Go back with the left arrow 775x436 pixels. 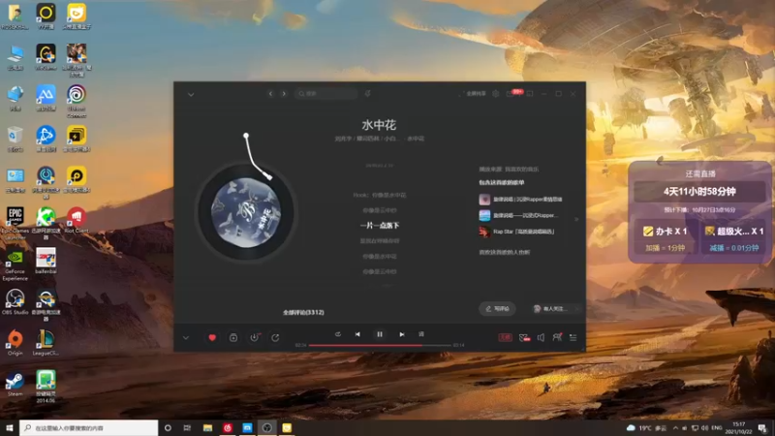[x=270, y=93]
